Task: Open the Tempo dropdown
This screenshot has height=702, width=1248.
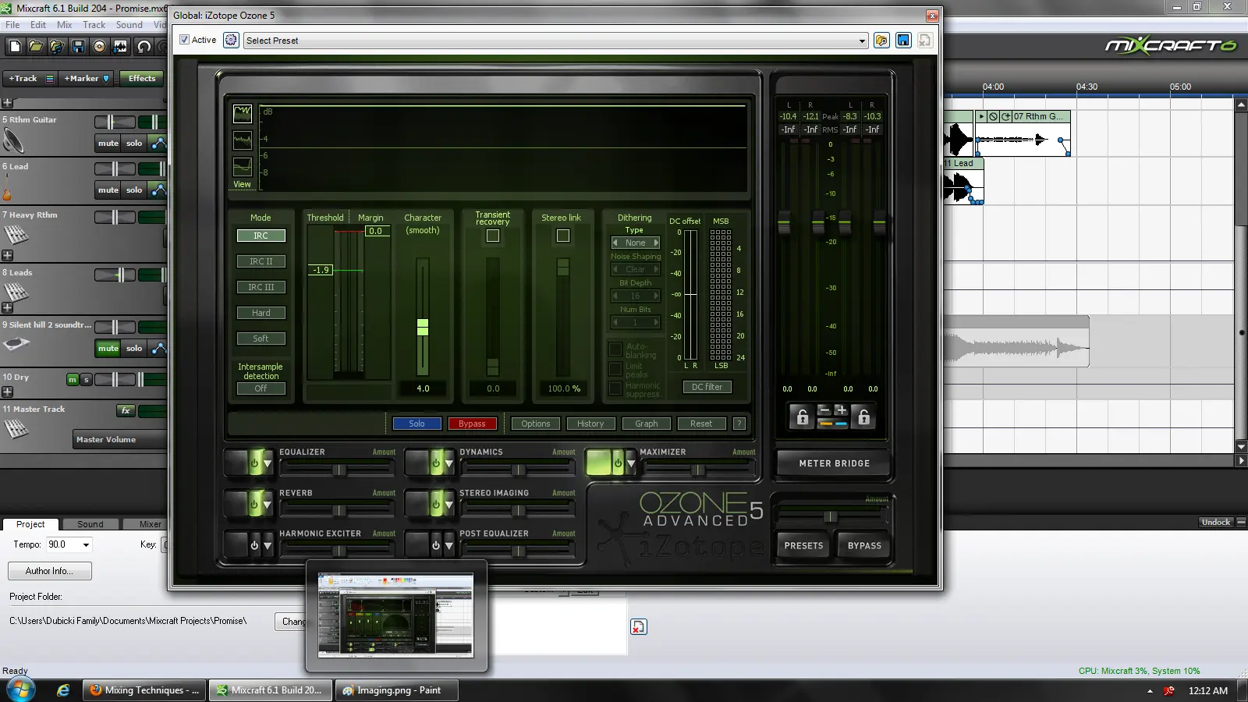Action: pos(86,544)
